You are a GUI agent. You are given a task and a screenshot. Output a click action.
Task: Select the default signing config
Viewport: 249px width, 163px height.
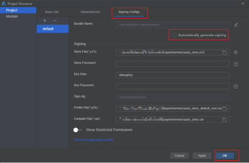point(53,29)
